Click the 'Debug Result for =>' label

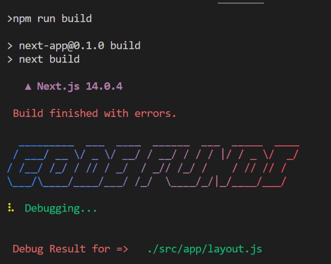click(70, 249)
